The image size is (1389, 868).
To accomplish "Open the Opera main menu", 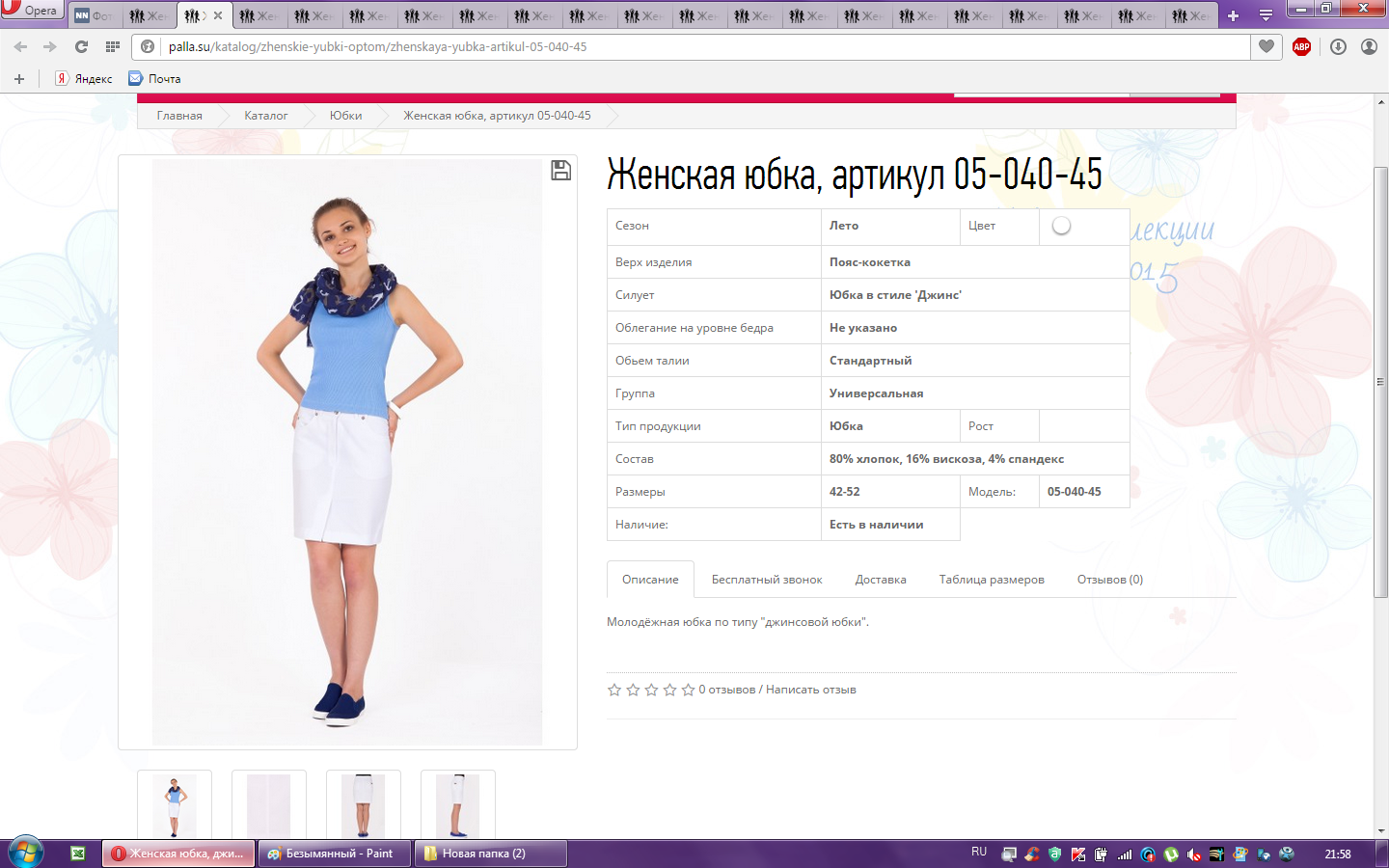I will pos(31,11).
